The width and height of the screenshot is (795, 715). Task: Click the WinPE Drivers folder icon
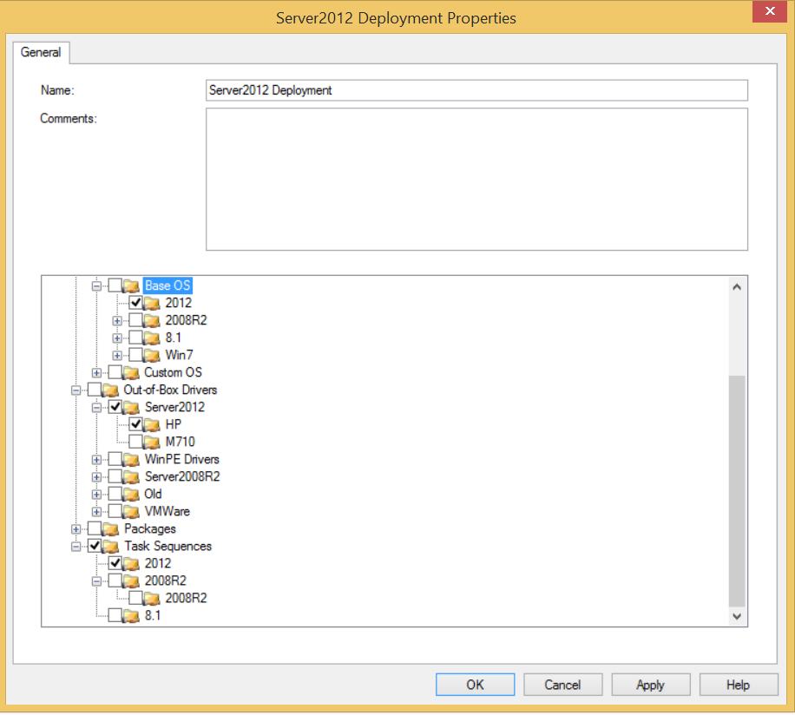[x=131, y=460]
